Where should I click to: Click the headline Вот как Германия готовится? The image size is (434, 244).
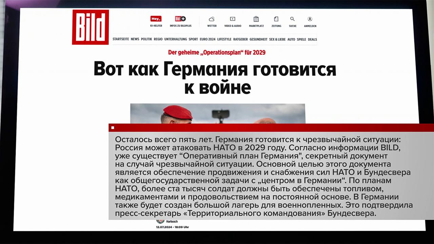coord(215,69)
